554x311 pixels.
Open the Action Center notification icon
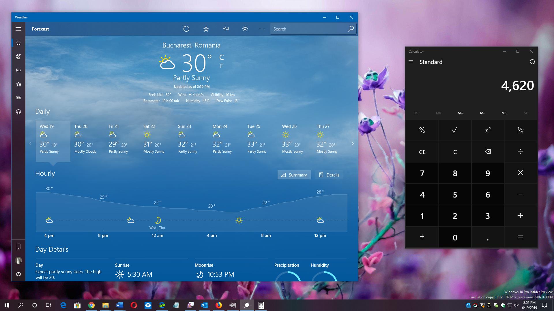click(x=544, y=305)
